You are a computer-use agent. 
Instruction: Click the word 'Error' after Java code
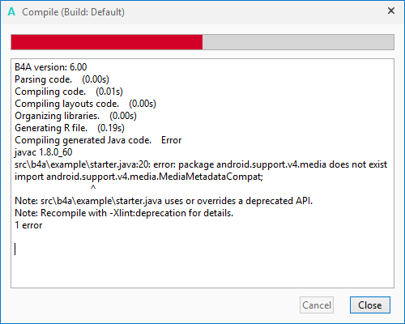[172, 140]
